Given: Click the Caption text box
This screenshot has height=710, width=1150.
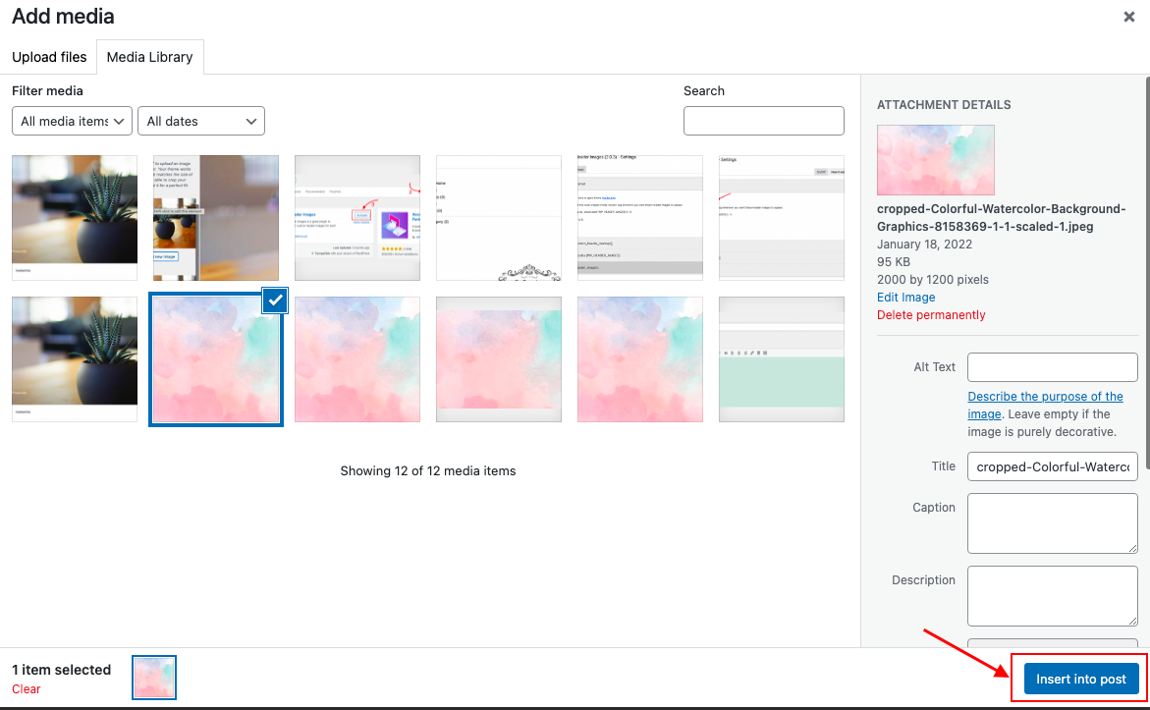Looking at the screenshot, I should click(x=1052, y=522).
